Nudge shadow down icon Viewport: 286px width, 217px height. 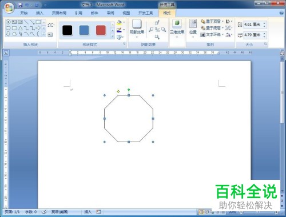157,37
